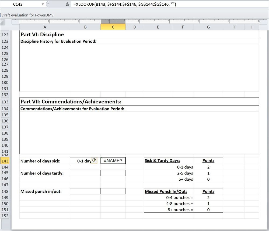Select the #NAME? error cell
Viewport: 269px width, 231px height.
tap(113, 161)
